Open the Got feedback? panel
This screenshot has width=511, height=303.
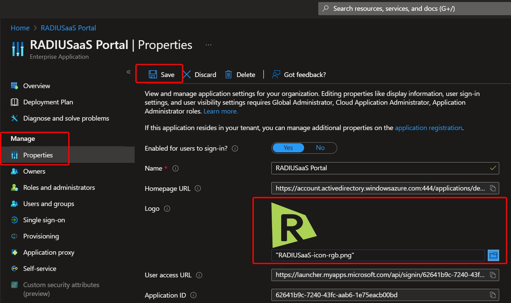click(x=299, y=75)
